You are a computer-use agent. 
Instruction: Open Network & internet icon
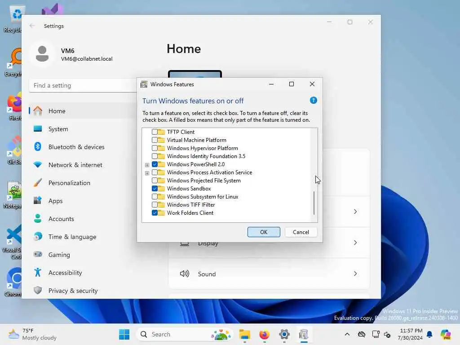click(x=38, y=164)
